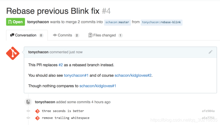Click the pencil edit comment icon
Image resolution: width=220 pixels, height=125 pixels.
point(210,52)
